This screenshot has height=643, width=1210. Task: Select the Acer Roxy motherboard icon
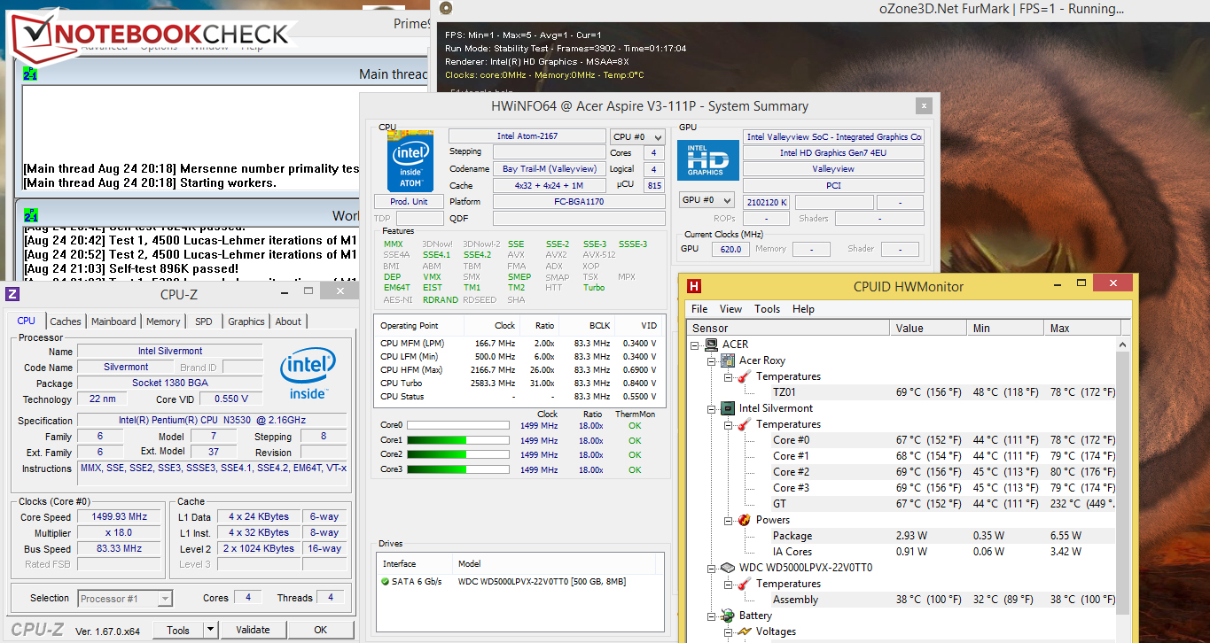[726, 360]
